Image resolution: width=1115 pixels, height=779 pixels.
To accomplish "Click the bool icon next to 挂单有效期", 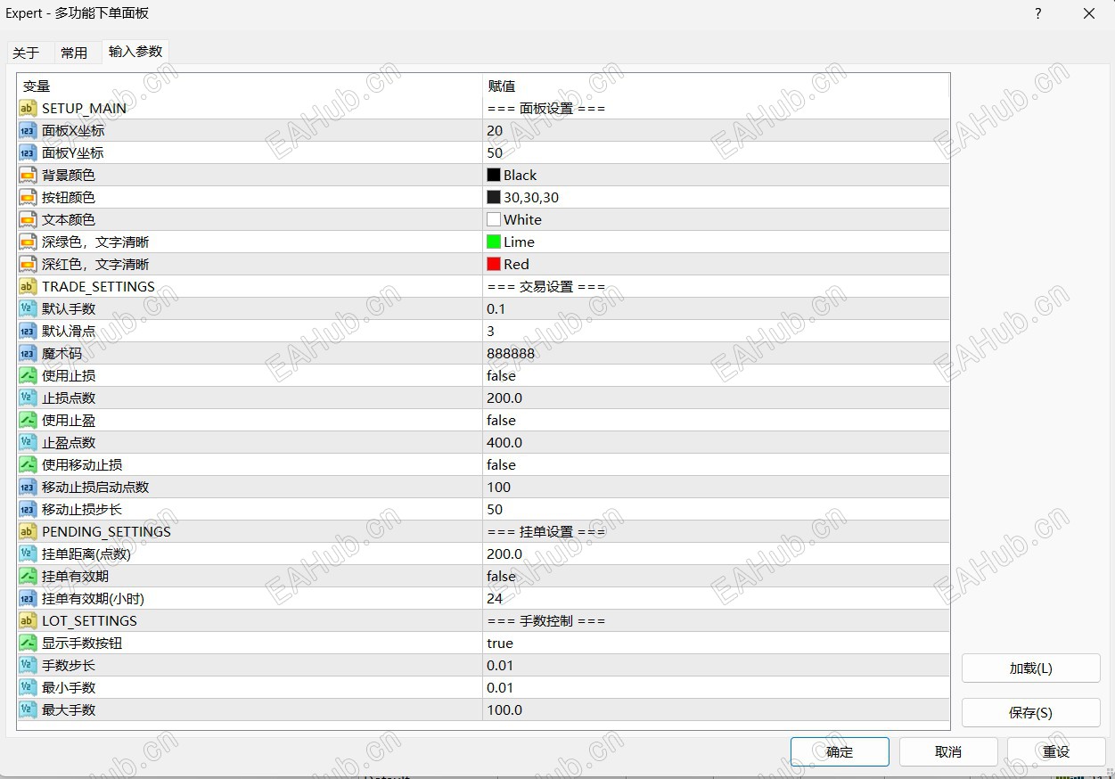I will (28, 576).
